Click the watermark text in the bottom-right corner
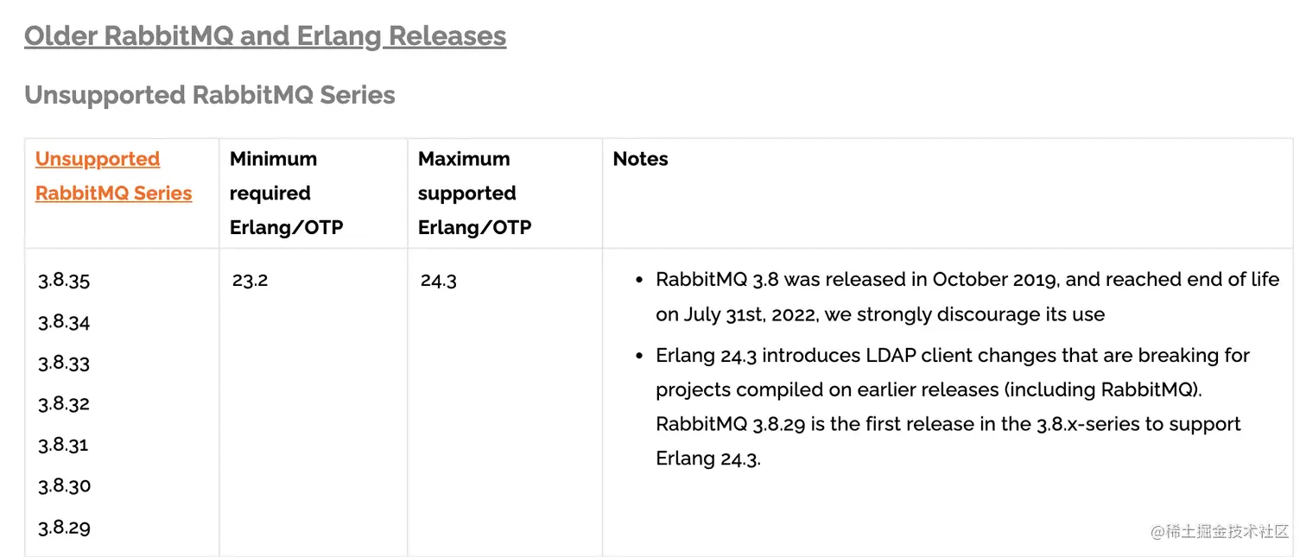The image size is (1306, 557). [x=1220, y=531]
